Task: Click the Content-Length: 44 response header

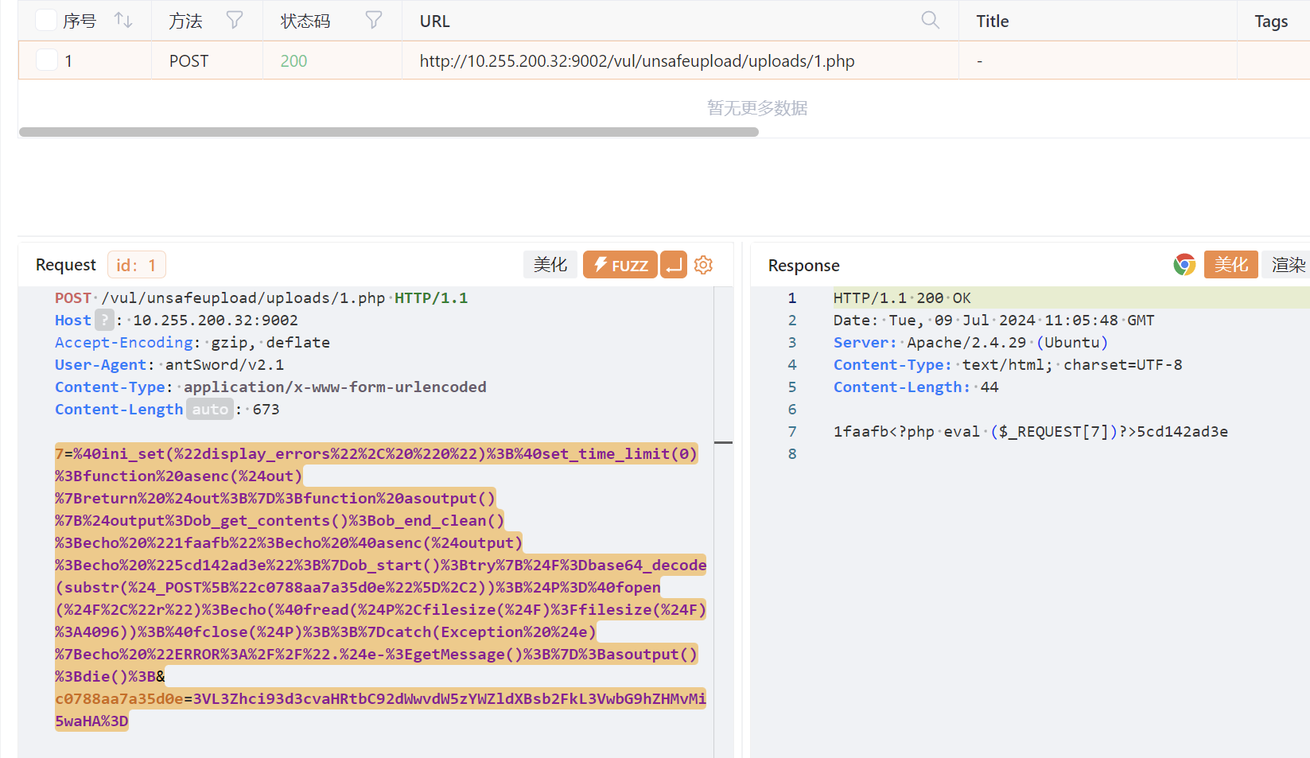Action: [915, 387]
